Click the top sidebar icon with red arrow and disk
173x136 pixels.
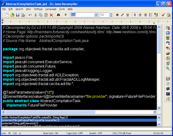[x=168, y=28]
